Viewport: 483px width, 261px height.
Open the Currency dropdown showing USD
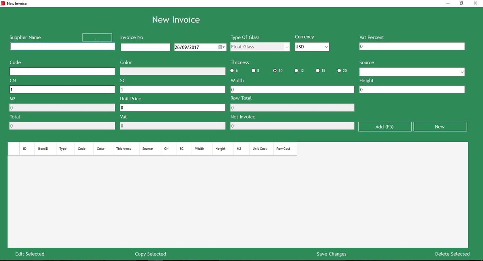312,47
